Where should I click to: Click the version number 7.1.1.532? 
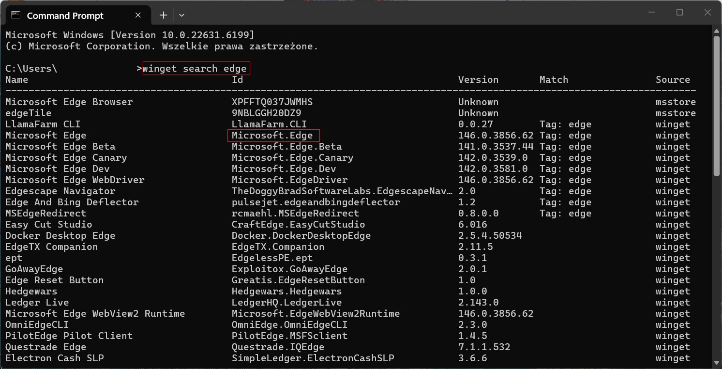click(x=484, y=347)
